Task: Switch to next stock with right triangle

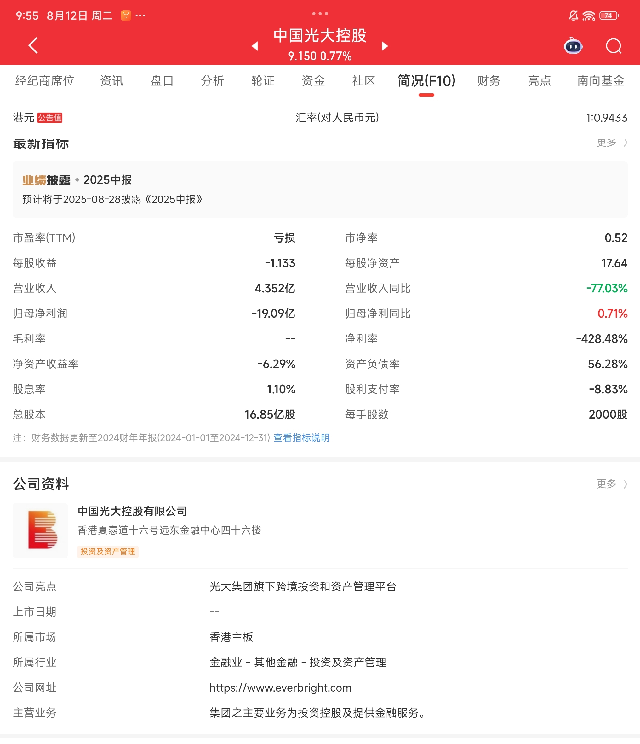Action: tap(385, 46)
